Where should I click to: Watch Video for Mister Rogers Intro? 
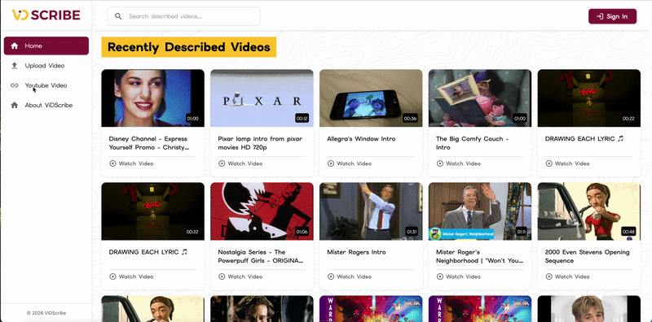[350, 276]
